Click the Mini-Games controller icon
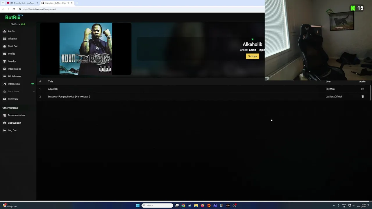This screenshot has height=209, width=372. (4, 76)
